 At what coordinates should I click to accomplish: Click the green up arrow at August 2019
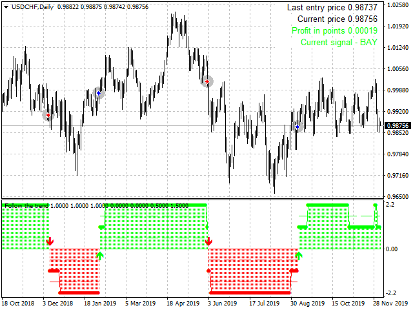coord(298,256)
